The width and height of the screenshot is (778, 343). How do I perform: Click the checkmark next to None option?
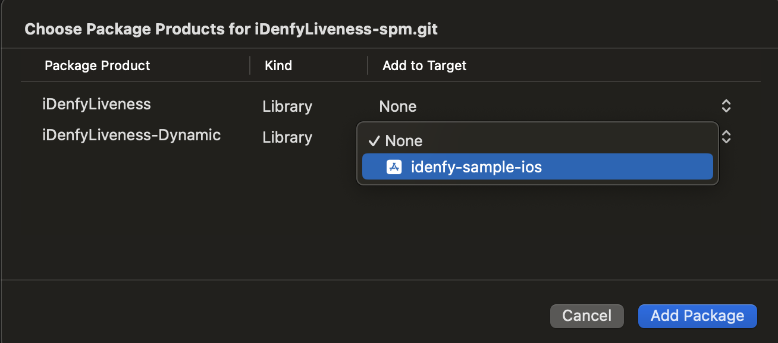(x=374, y=141)
